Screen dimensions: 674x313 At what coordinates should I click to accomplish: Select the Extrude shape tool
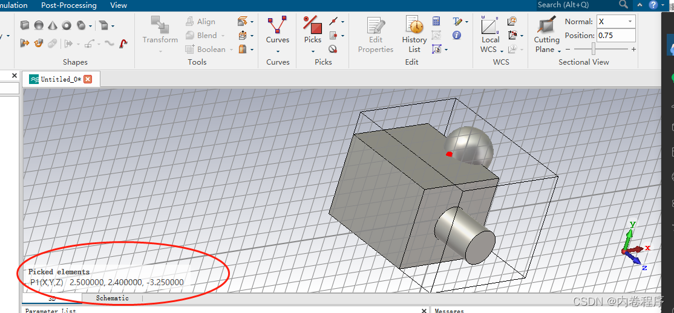pyautogui.click(x=103, y=25)
